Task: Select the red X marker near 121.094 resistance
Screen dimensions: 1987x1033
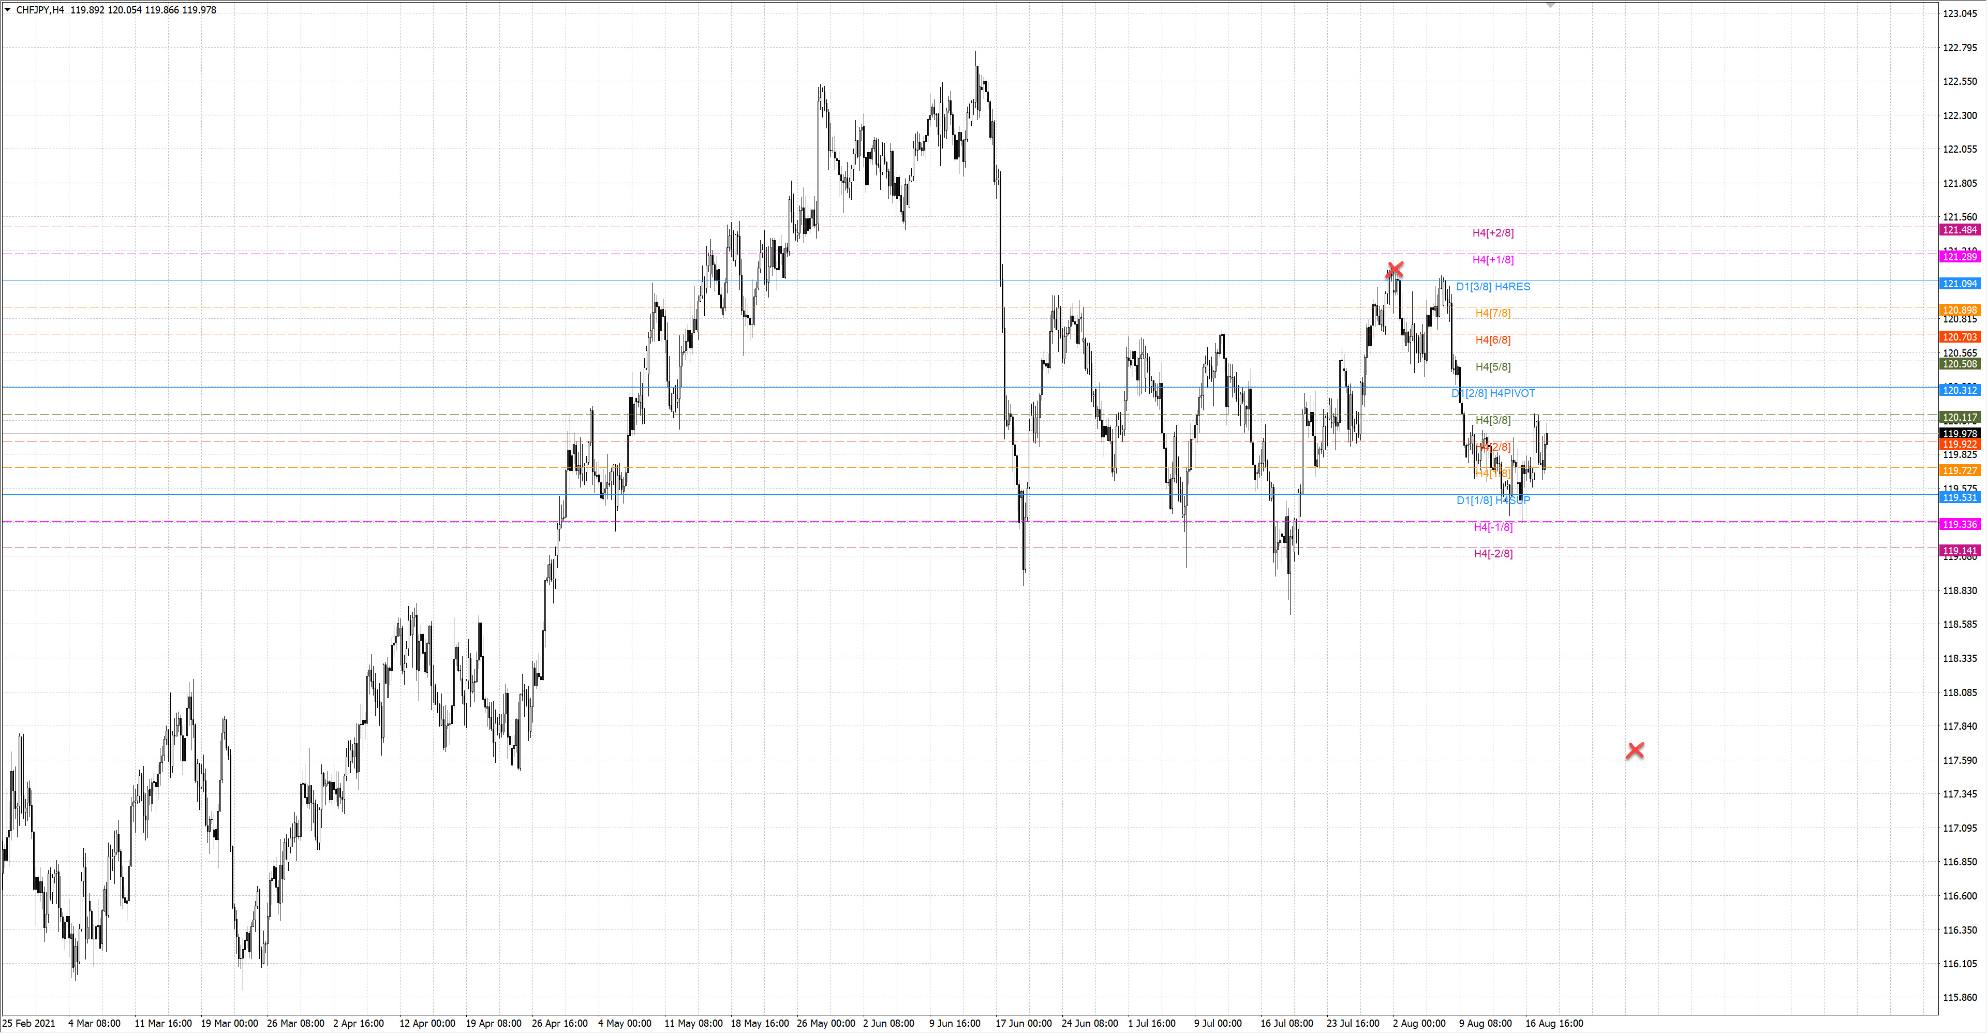Action: [1394, 270]
